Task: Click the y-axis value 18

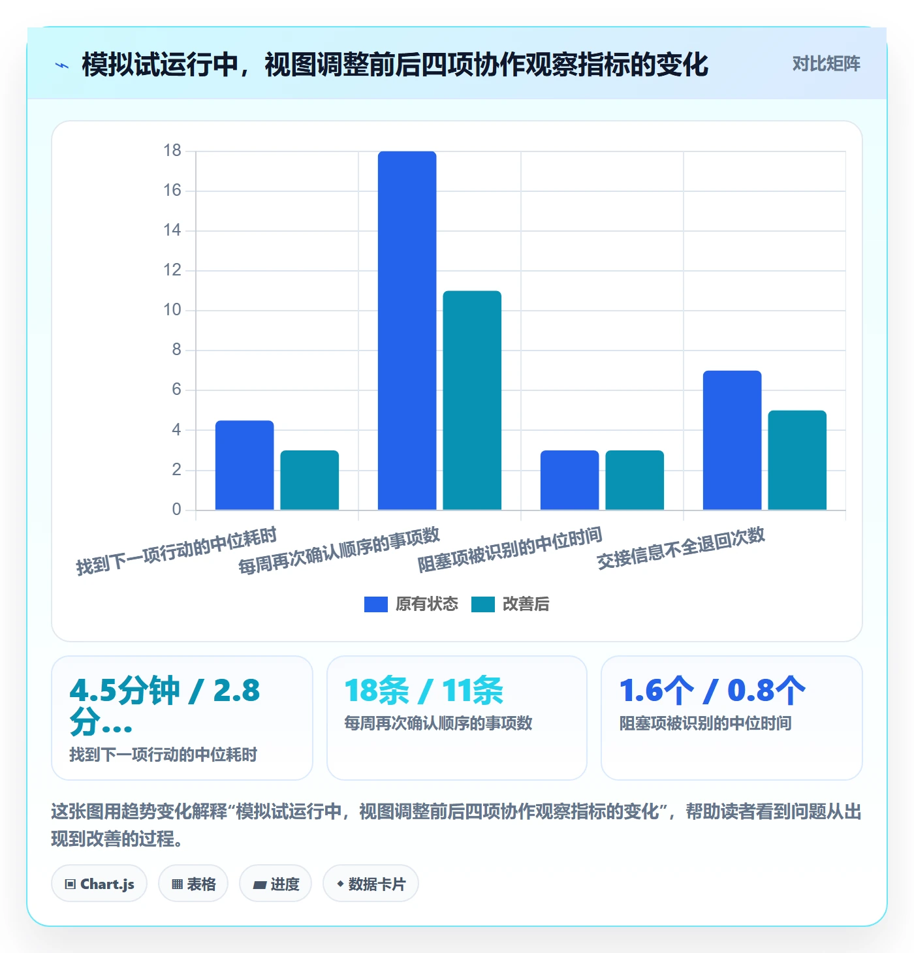Action: pos(172,151)
